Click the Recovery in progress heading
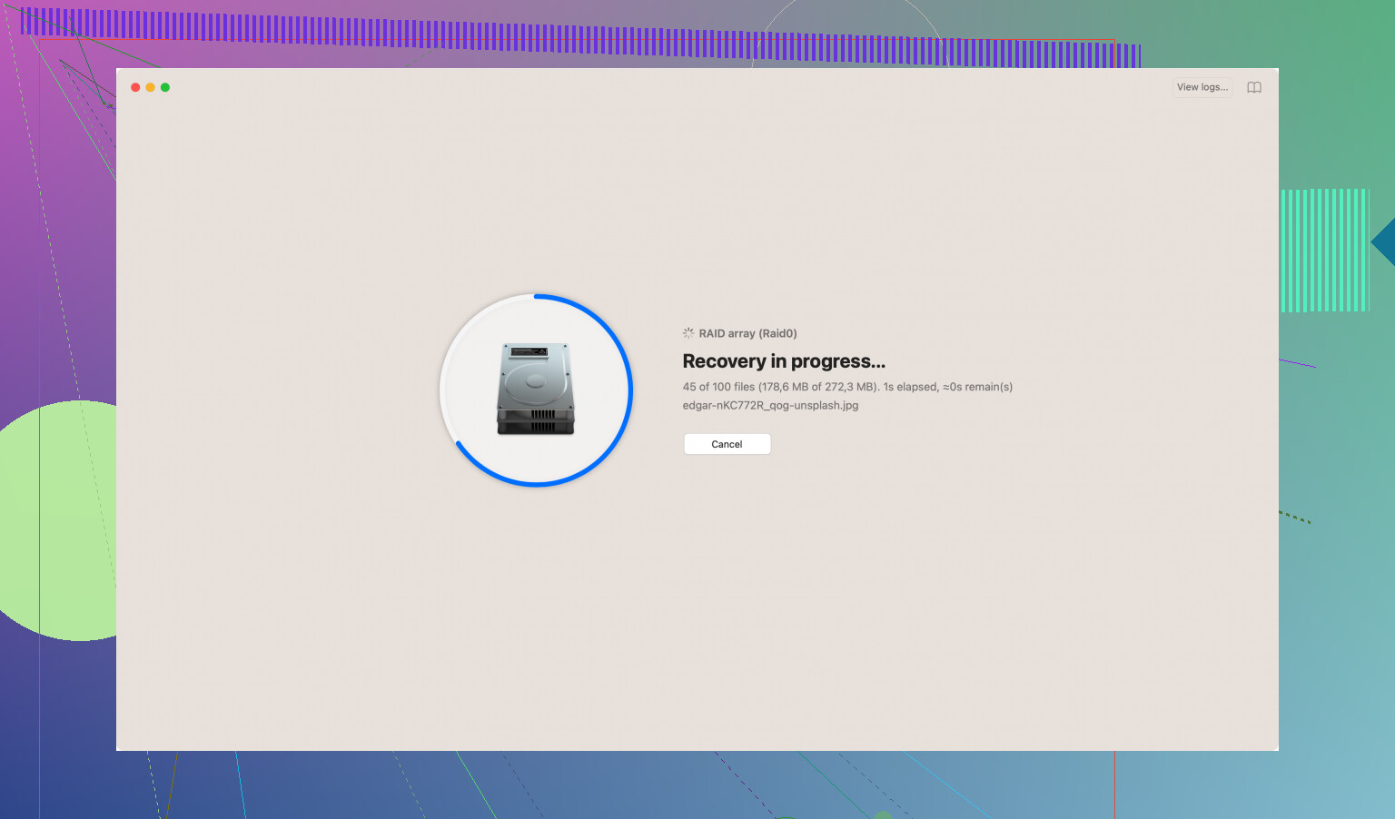 point(784,361)
